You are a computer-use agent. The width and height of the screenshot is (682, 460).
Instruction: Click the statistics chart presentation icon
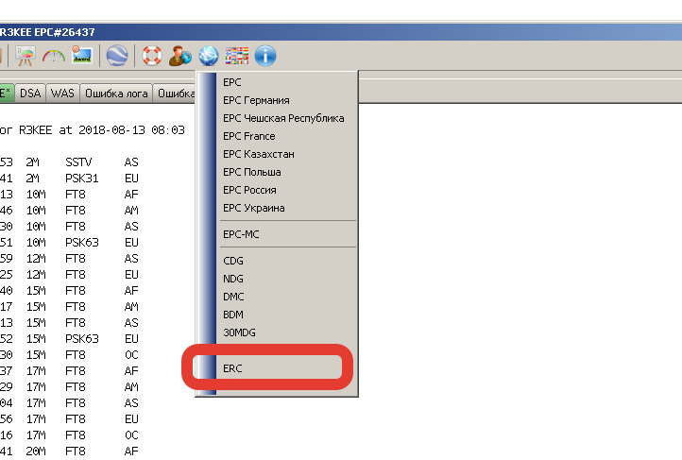tap(25, 56)
